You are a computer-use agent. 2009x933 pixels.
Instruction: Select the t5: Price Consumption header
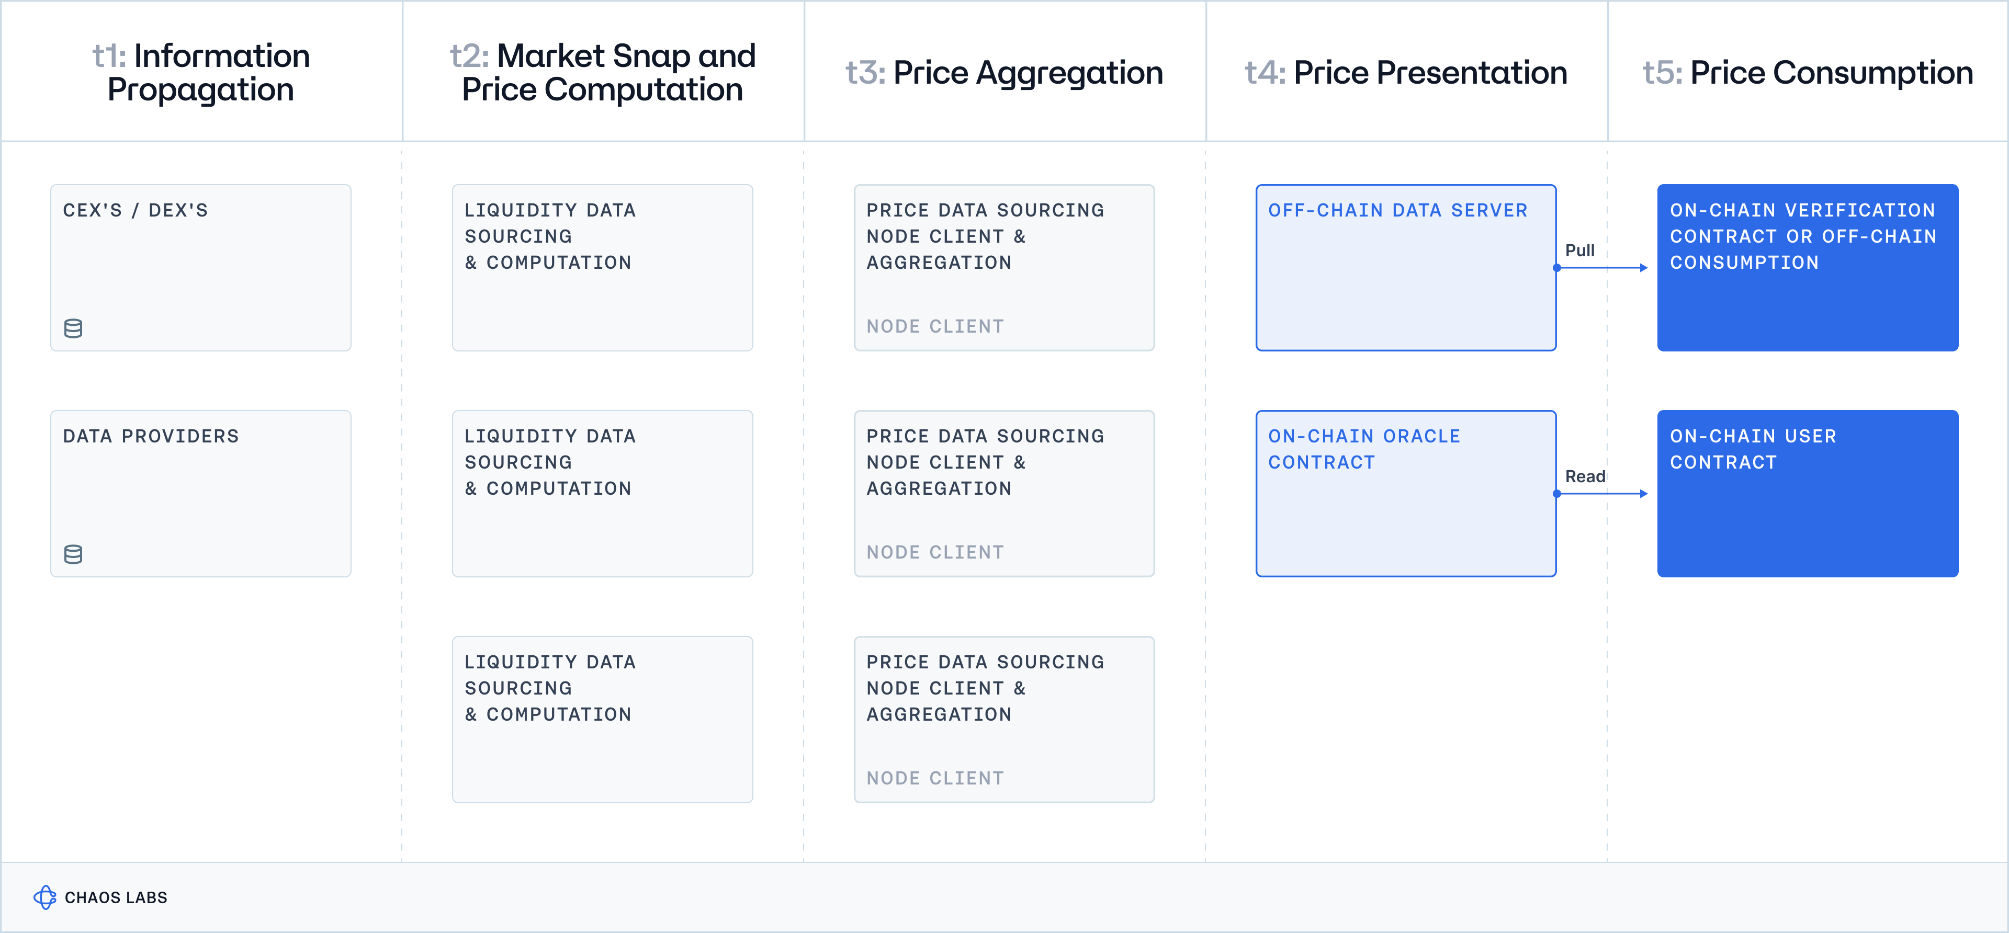coord(1808,73)
